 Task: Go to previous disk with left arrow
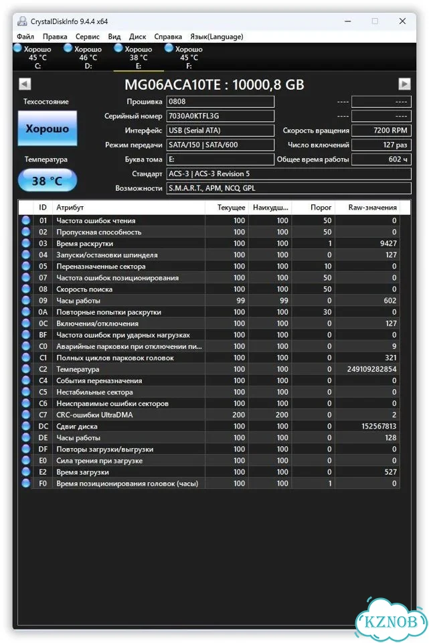tap(25, 84)
